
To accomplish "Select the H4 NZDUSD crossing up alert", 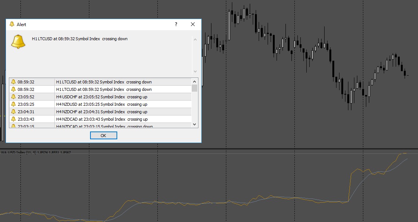I will (100, 104).
